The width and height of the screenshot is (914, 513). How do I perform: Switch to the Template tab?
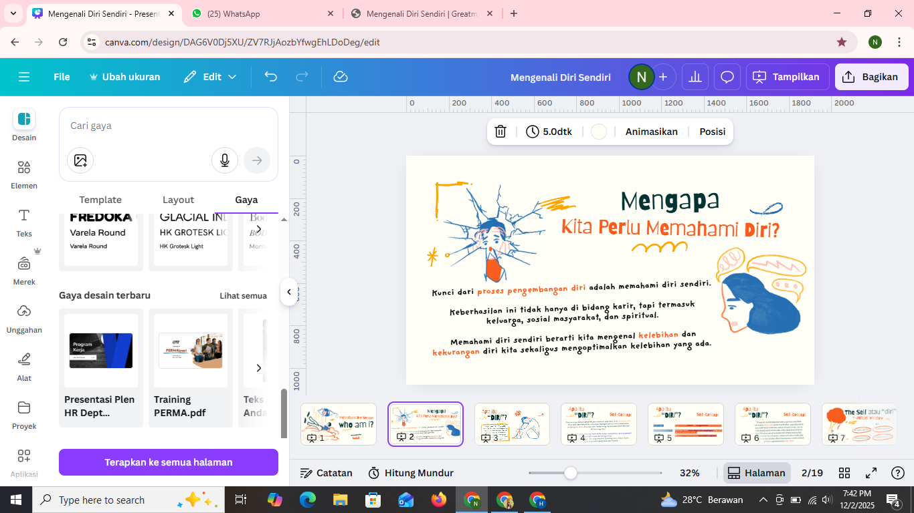coord(100,200)
